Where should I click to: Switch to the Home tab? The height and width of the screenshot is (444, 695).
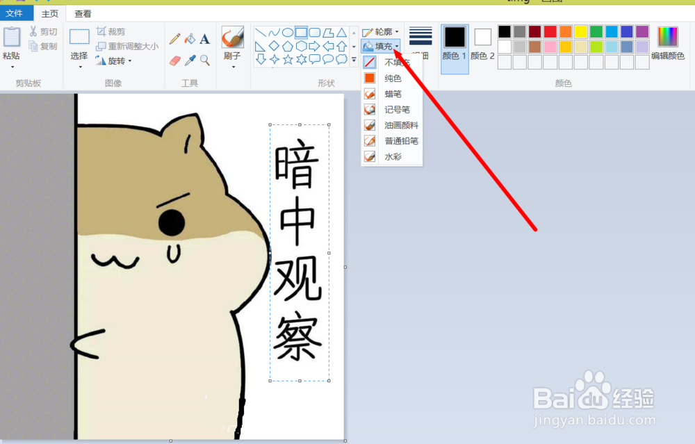tap(49, 14)
